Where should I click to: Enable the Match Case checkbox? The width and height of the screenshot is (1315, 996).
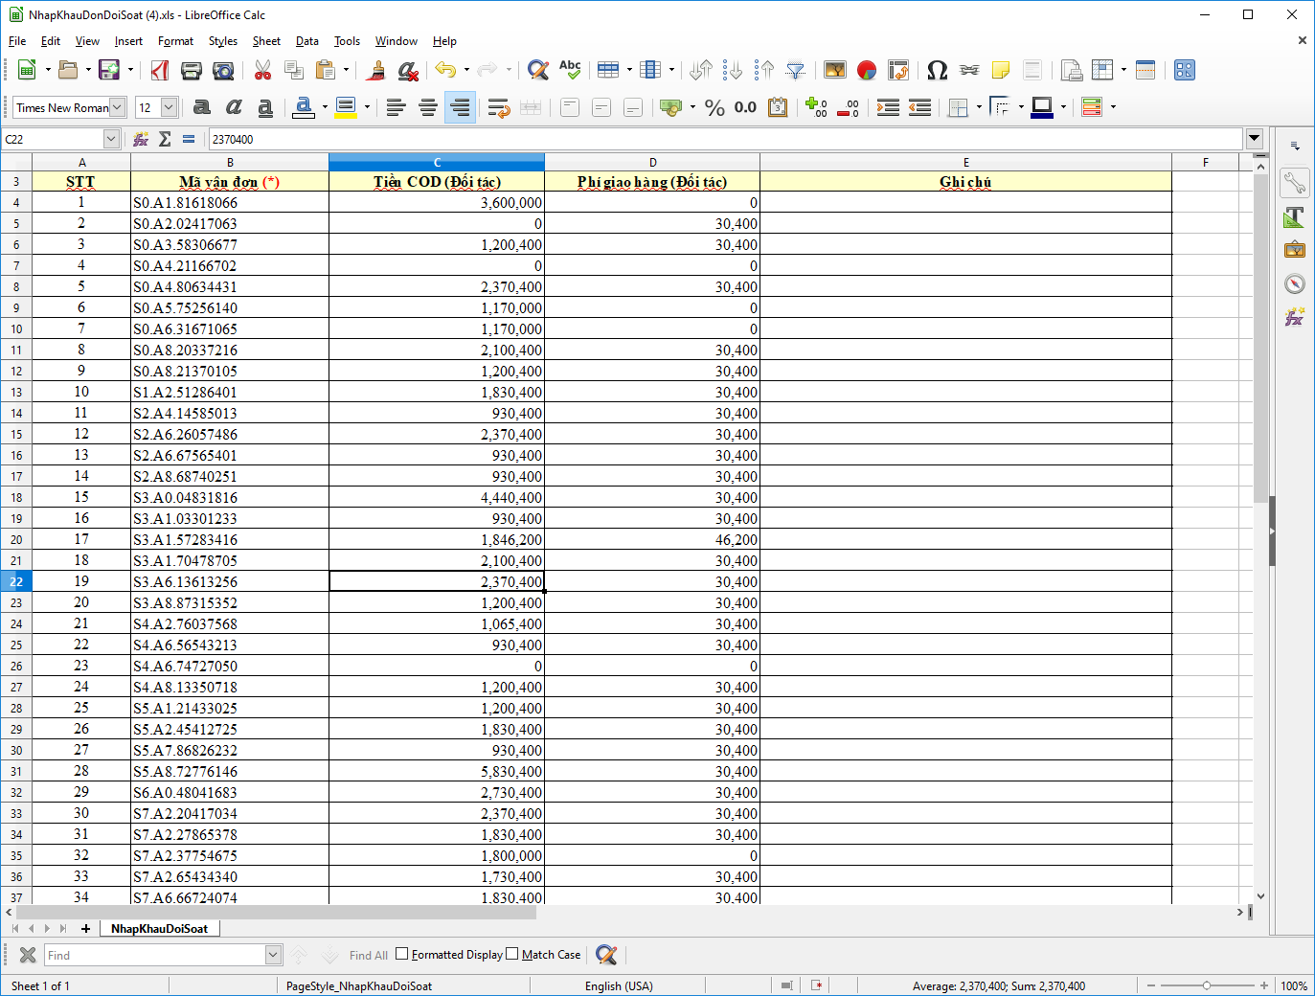pyautogui.click(x=512, y=954)
